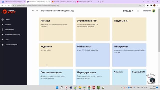
Task: Open FileZilla from the taskbar
Action: 94,87
